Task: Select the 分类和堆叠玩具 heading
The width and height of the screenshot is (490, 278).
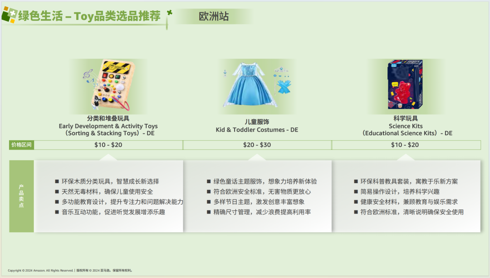Action: [108, 118]
